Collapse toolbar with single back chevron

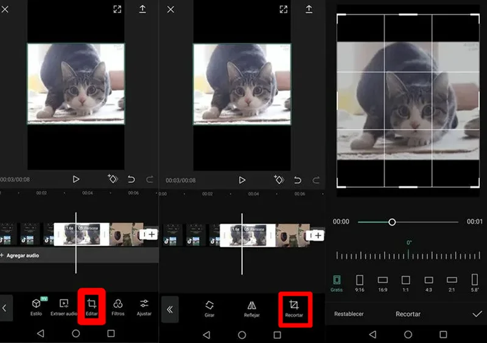5,308
